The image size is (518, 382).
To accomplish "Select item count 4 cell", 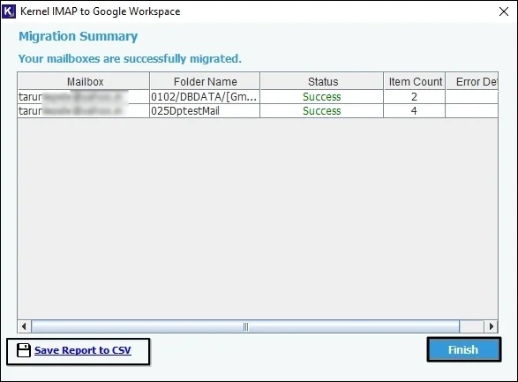I will pos(414,111).
